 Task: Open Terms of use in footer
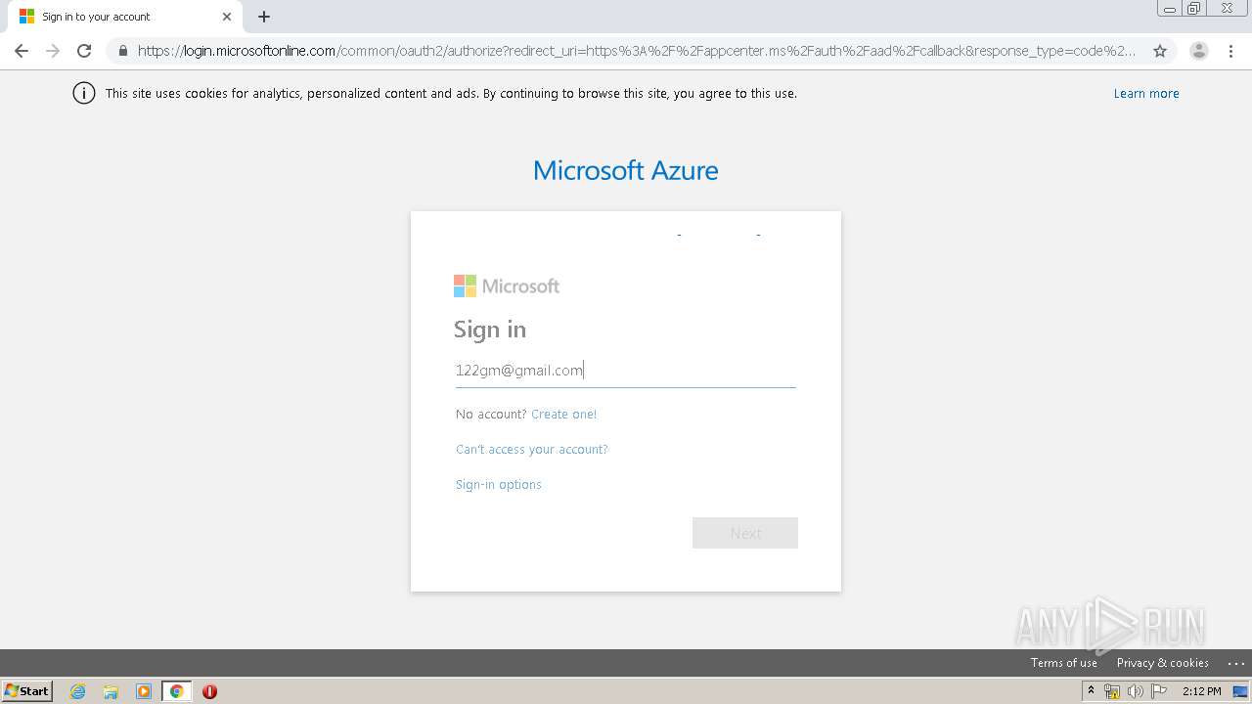tap(1064, 663)
